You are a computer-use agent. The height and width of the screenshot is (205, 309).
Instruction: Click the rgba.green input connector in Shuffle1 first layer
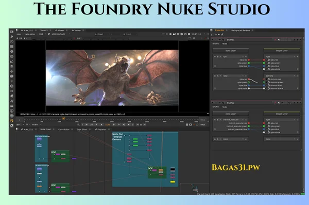[249, 63]
